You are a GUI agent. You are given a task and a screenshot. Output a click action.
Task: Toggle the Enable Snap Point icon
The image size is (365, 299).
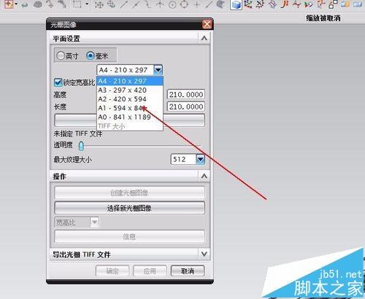[x=99, y=4]
